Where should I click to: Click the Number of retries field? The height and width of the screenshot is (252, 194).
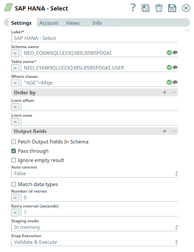point(99,198)
